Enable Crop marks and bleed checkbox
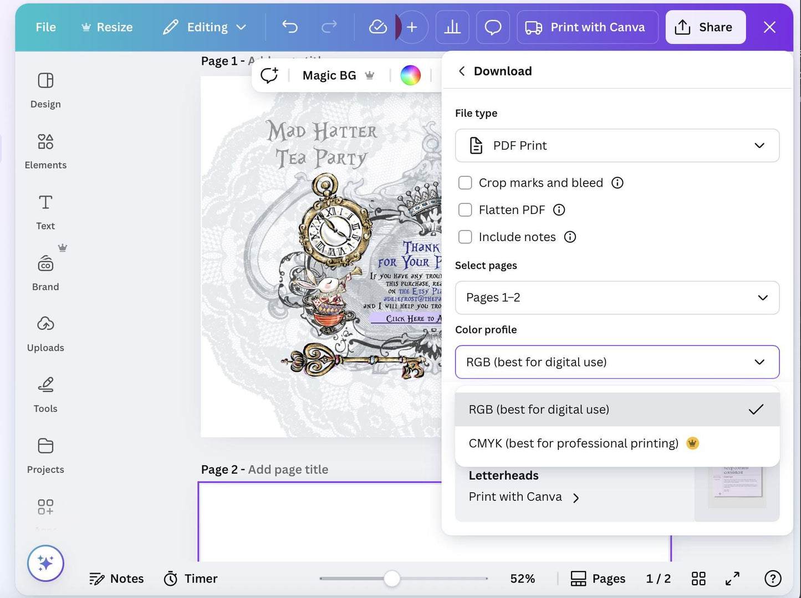The height and width of the screenshot is (598, 801). (x=465, y=183)
